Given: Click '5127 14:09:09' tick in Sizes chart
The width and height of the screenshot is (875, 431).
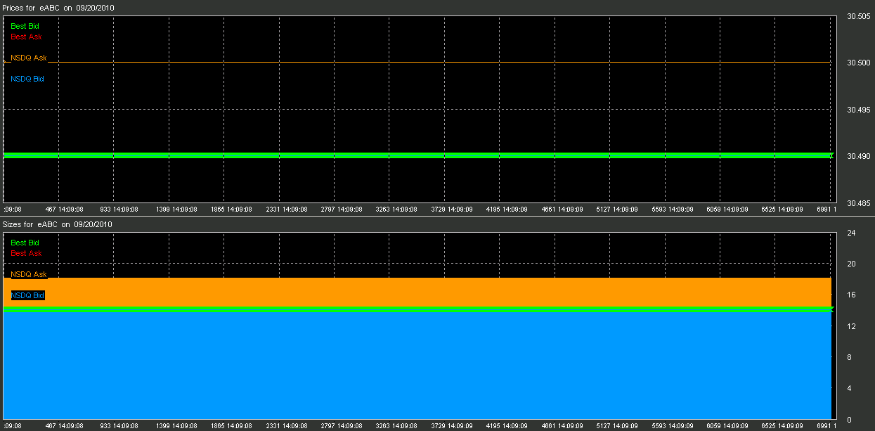Looking at the screenshot, I should coord(616,426).
